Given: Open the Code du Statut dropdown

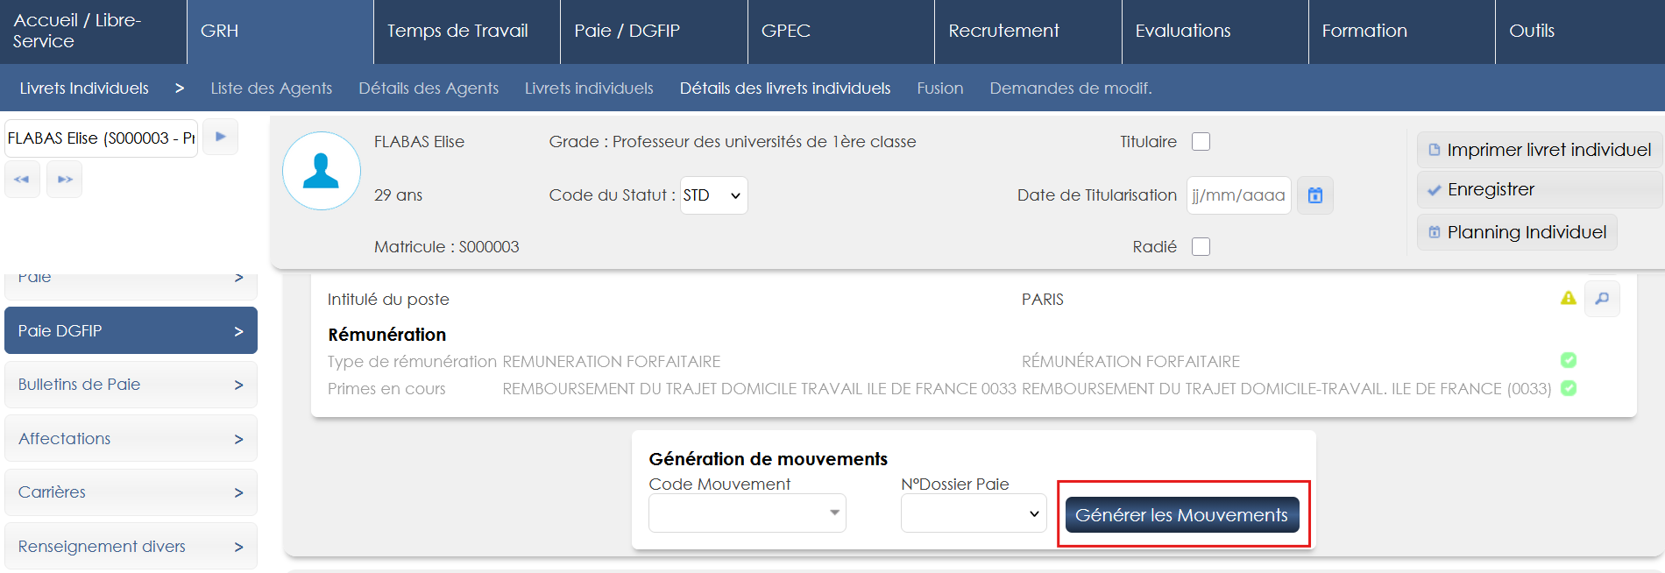Looking at the screenshot, I should (713, 195).
